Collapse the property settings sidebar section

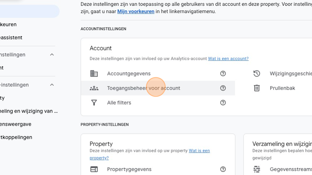pos(52,85)
